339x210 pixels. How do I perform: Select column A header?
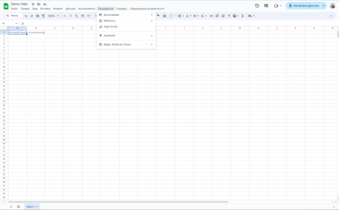coord(18,28)
